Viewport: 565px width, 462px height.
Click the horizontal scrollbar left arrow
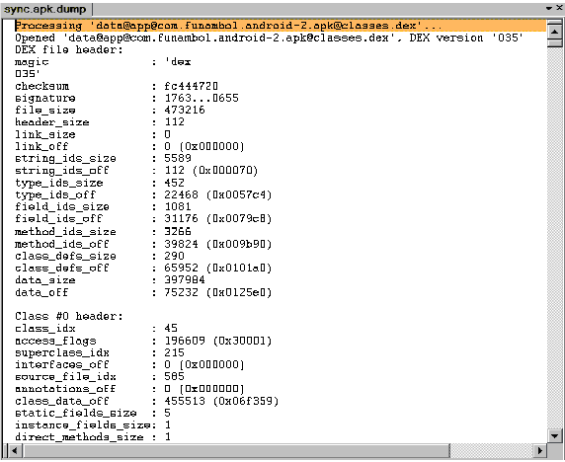15,450
